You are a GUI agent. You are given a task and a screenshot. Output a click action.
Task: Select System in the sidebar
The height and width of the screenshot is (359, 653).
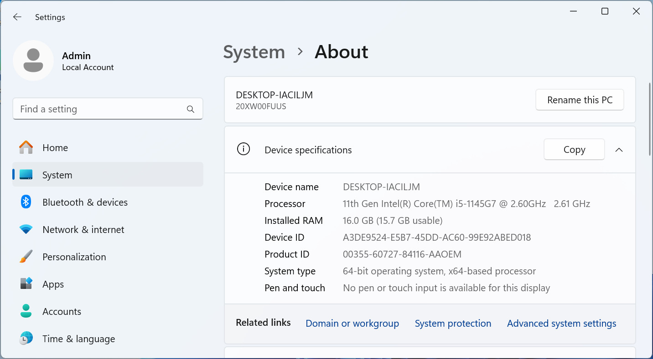108,175
